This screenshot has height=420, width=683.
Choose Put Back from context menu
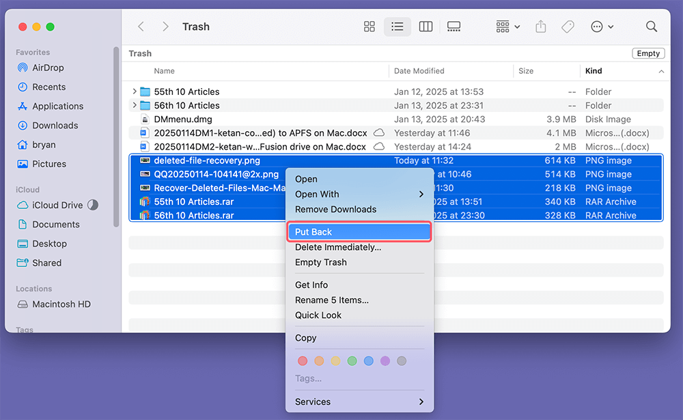[359, 232]
